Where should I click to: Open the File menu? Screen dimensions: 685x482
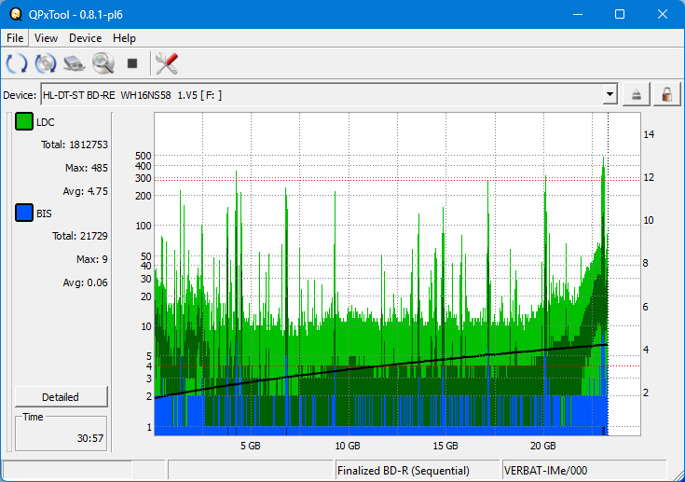click(15, 38)
